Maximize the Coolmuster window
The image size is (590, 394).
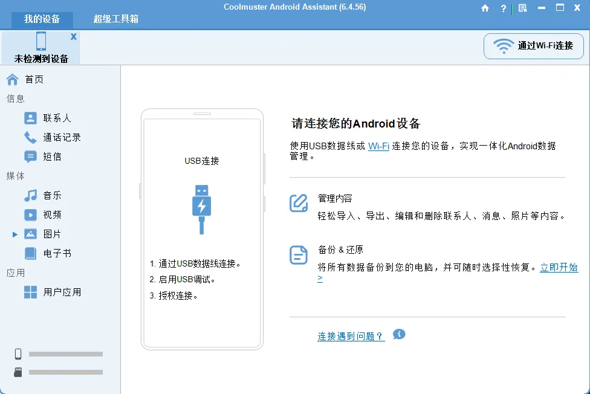[560, 8]
